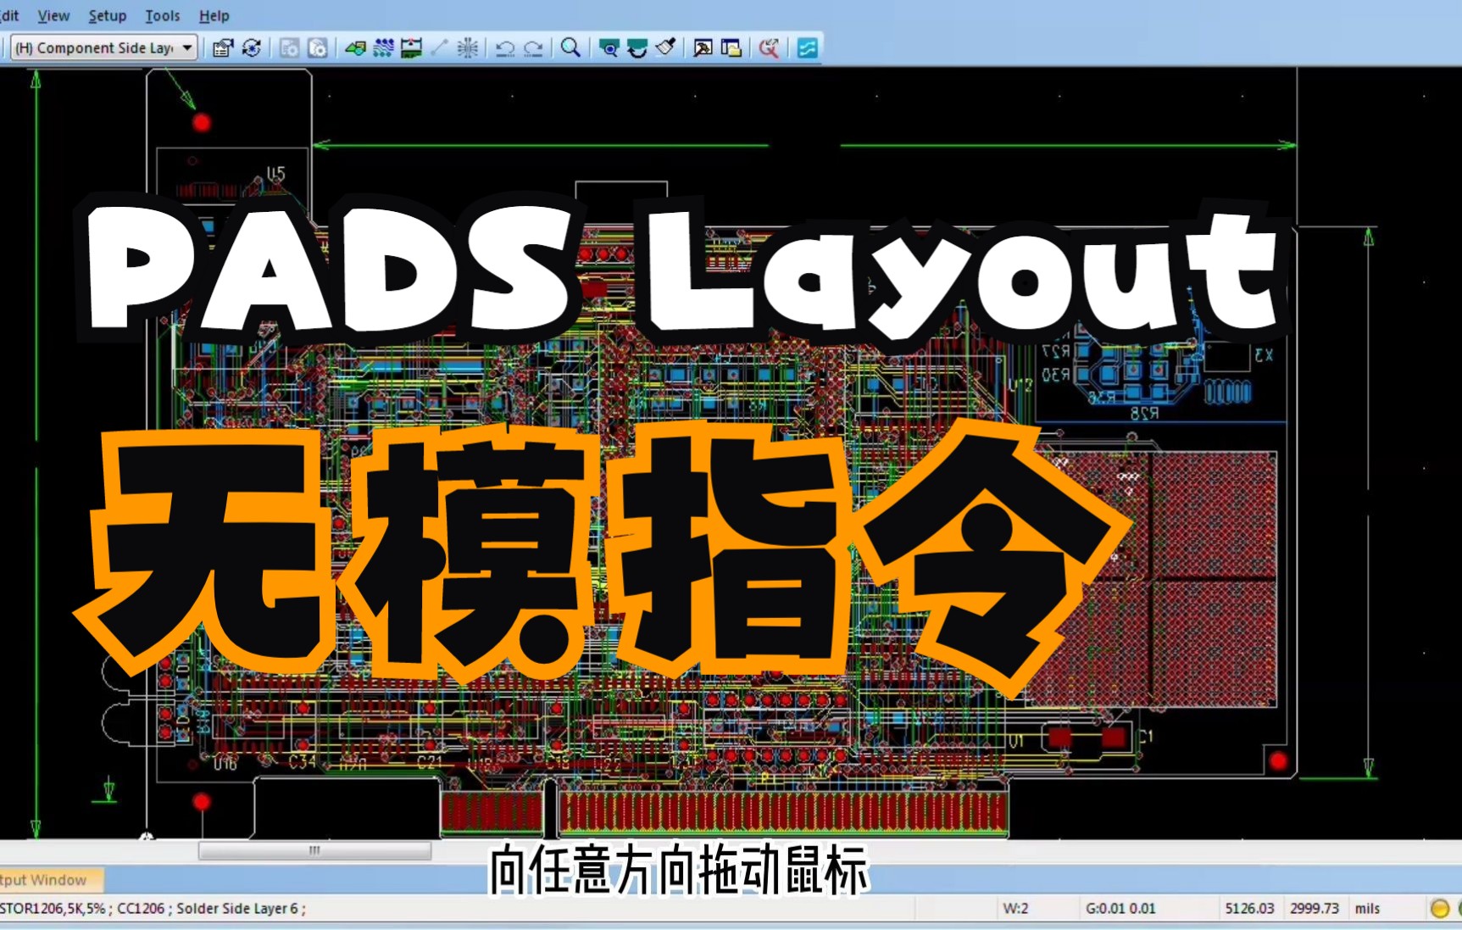Screen dimensions: 1462x930
Task: Click the red magnifier search icon
Action: [769, 47]
